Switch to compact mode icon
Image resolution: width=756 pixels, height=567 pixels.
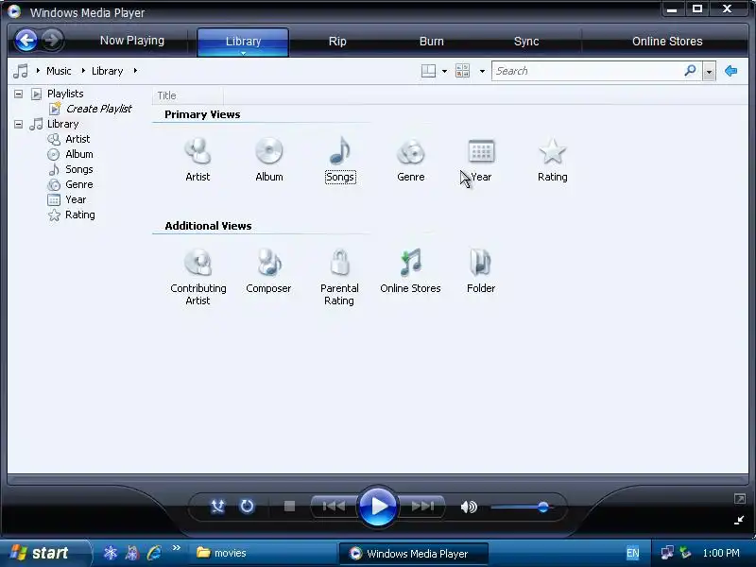coord(739,520)
